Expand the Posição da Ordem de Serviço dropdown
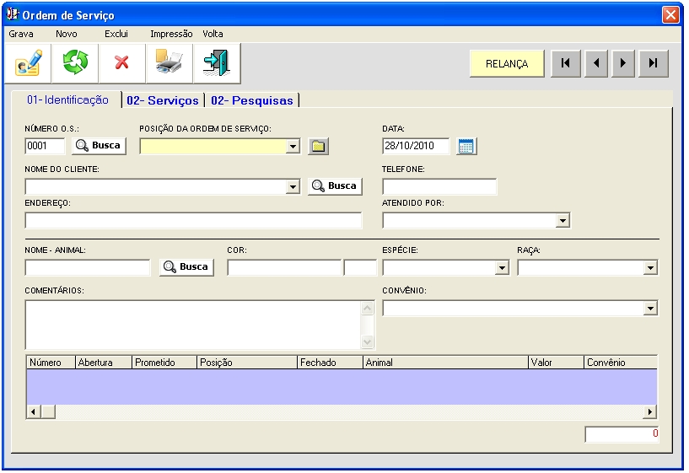The image size is (689, 473). point(293,147)
